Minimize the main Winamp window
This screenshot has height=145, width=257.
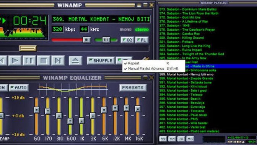(x=139, y=5)
